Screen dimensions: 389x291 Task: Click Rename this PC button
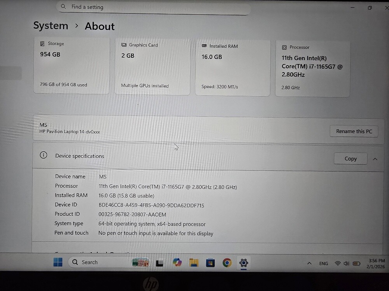coord(354,132)
